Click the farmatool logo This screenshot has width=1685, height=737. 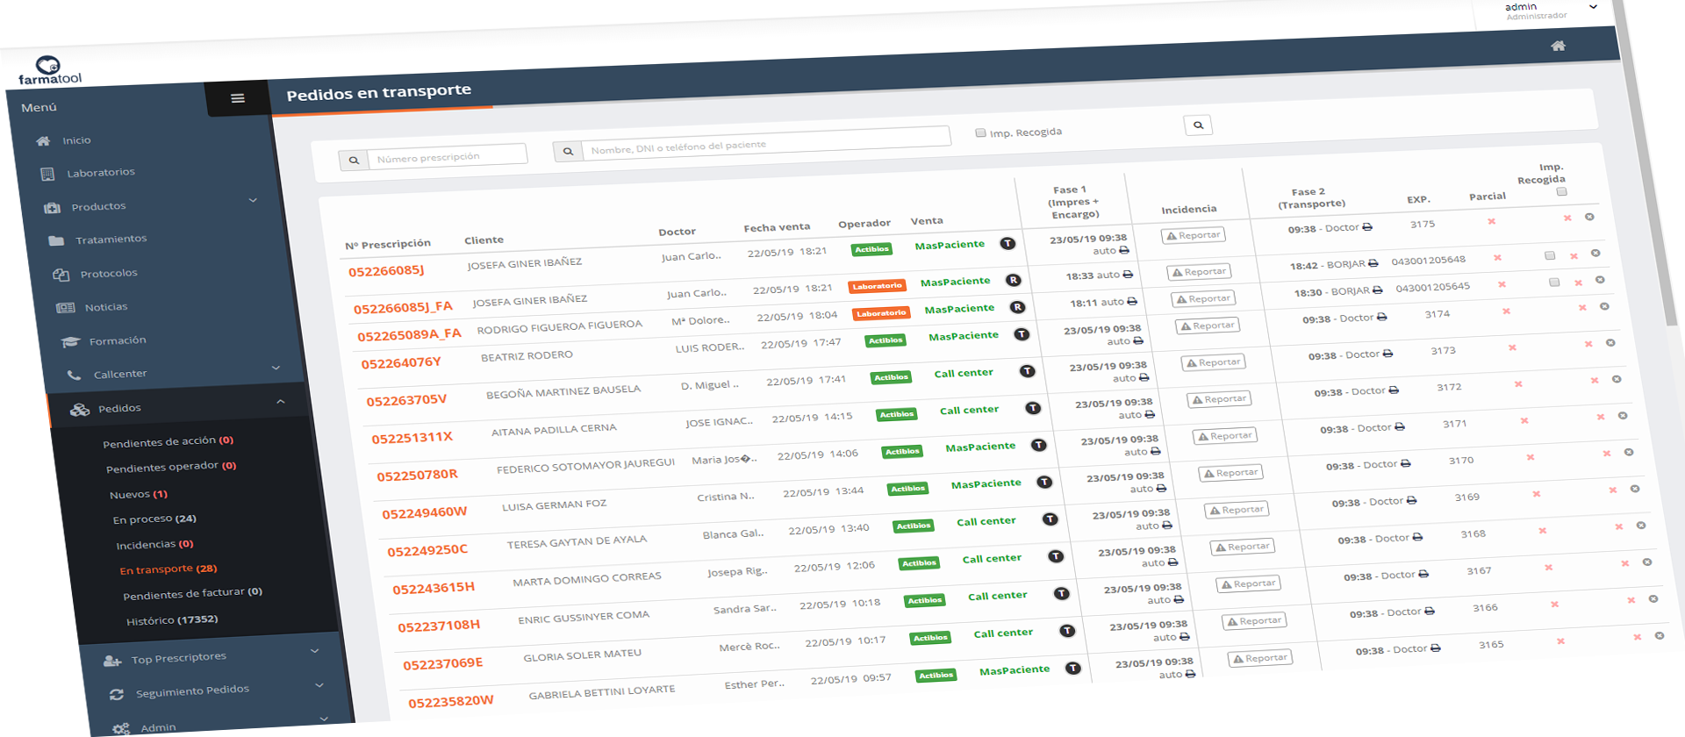point(49,71)
